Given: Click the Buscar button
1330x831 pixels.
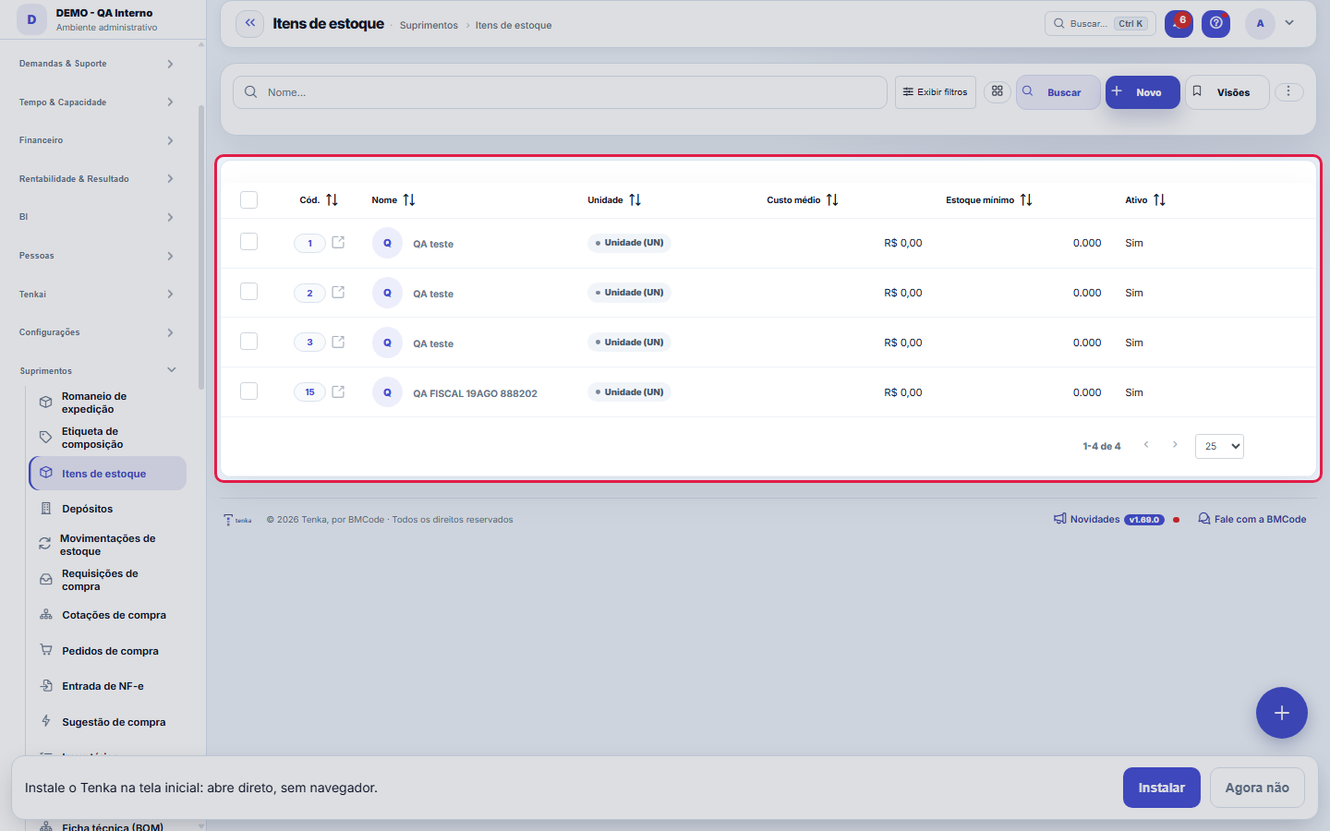Looking at the screenshot, I should coord(1058,92).
